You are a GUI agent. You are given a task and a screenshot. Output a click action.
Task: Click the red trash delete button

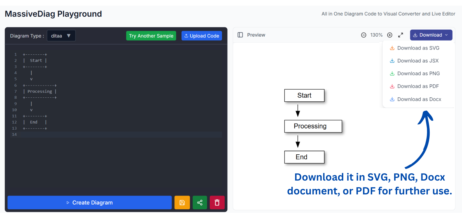click(x=217, y=202)
